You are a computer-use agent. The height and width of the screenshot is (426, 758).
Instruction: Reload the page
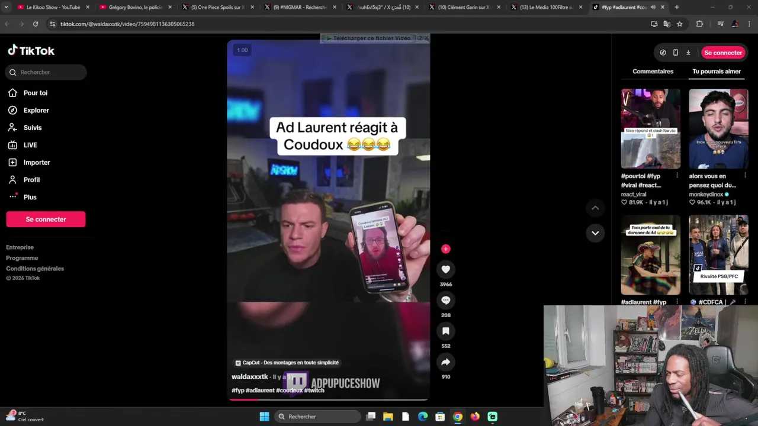(36, 24)
